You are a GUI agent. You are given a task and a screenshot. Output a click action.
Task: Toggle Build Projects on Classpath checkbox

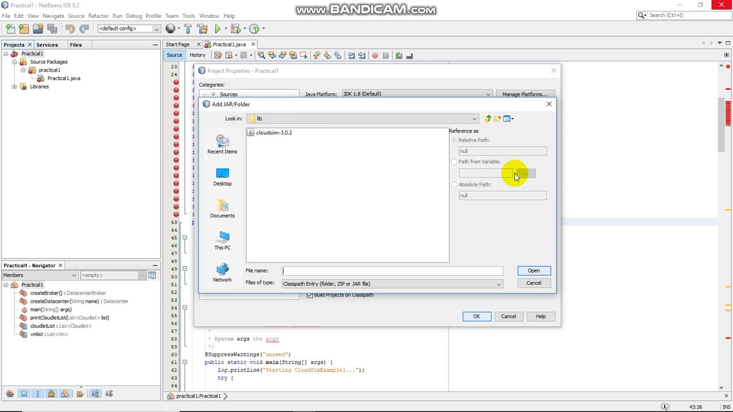pyautogui.click(x=310, y=295)
